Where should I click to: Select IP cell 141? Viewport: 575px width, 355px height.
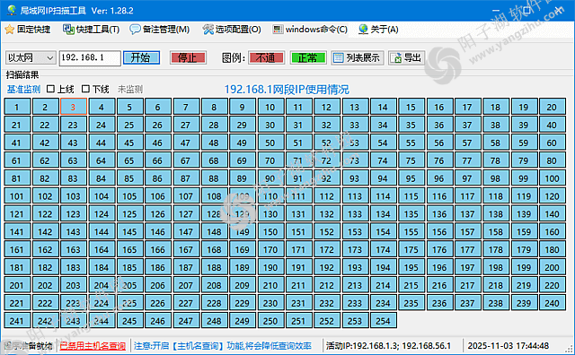[17, 232]
